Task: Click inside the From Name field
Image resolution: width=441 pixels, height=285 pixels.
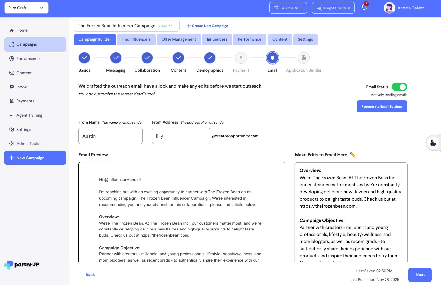Action: point(110,136)
